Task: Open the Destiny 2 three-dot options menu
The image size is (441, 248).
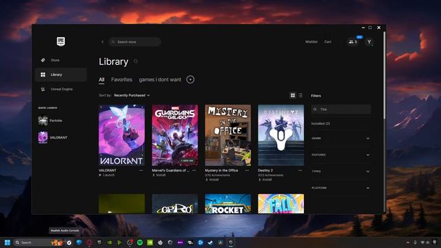Action: [300, 170]
